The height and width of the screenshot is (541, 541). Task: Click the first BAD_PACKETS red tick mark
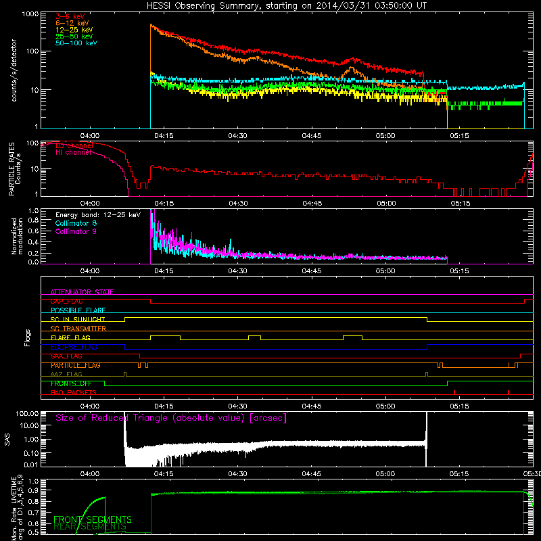[x=454, y=392]
